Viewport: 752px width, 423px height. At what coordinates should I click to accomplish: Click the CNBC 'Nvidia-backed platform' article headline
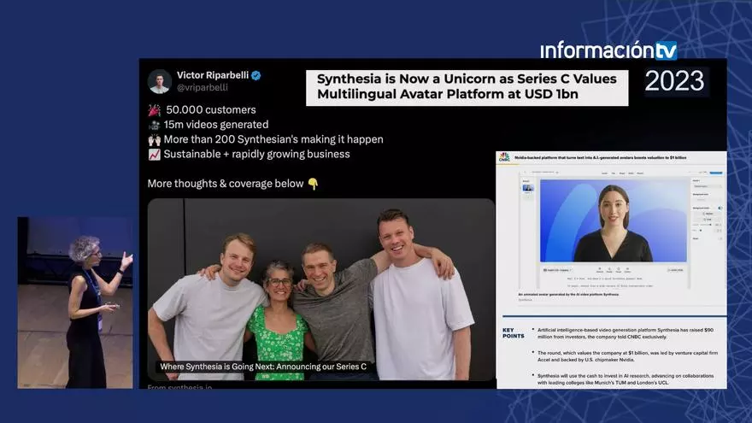coord(601,157)
